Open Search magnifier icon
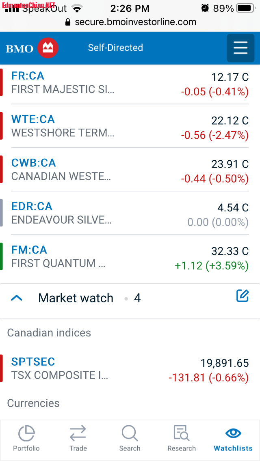Viewport: 260px width, 461px height. point(130,433)
